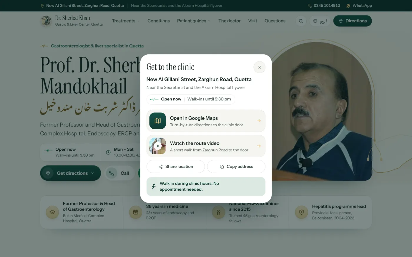Screen dimensions: 412x257
Task: Click the Open now status in dialog
Action: 171,99
